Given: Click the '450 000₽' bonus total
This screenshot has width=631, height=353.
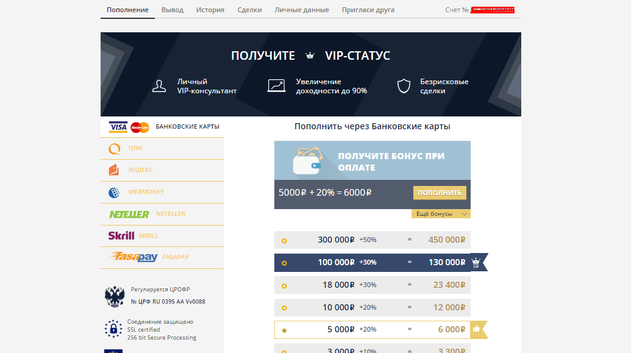Looking at the screenshot, I should pos(447,240).
